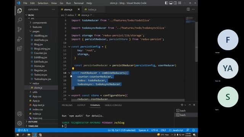This screenshot has height=137, width=244.
Task: Fold the configureStore block at line 24
Action: pyautogui.click(x=69, y=96)
